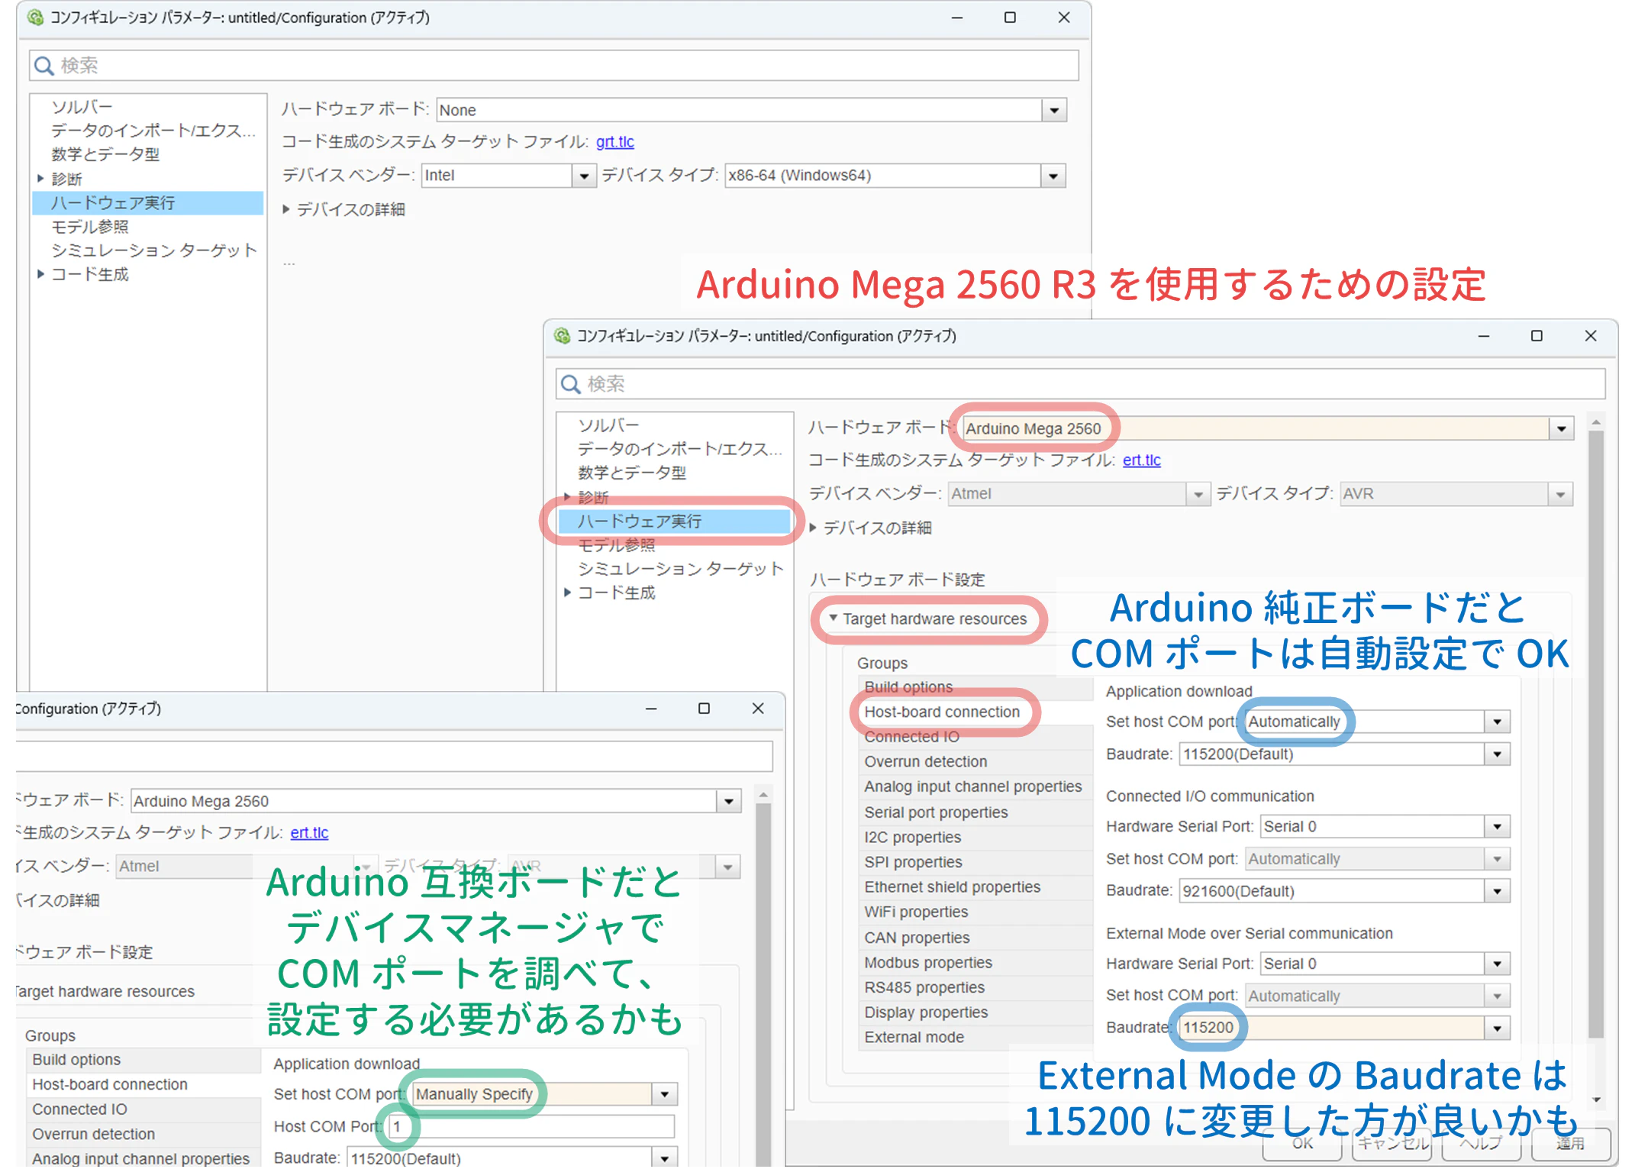The image size is (1635, 1169).
Task: Click the app icon in the middle window title bar
Action: coord(562,336)
